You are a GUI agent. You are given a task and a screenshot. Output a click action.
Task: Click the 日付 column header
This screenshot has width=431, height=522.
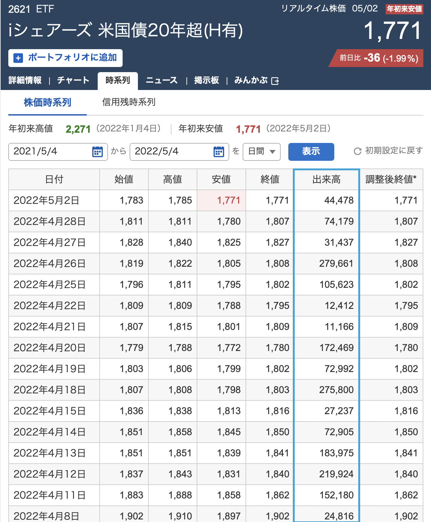tap(54, 179)
